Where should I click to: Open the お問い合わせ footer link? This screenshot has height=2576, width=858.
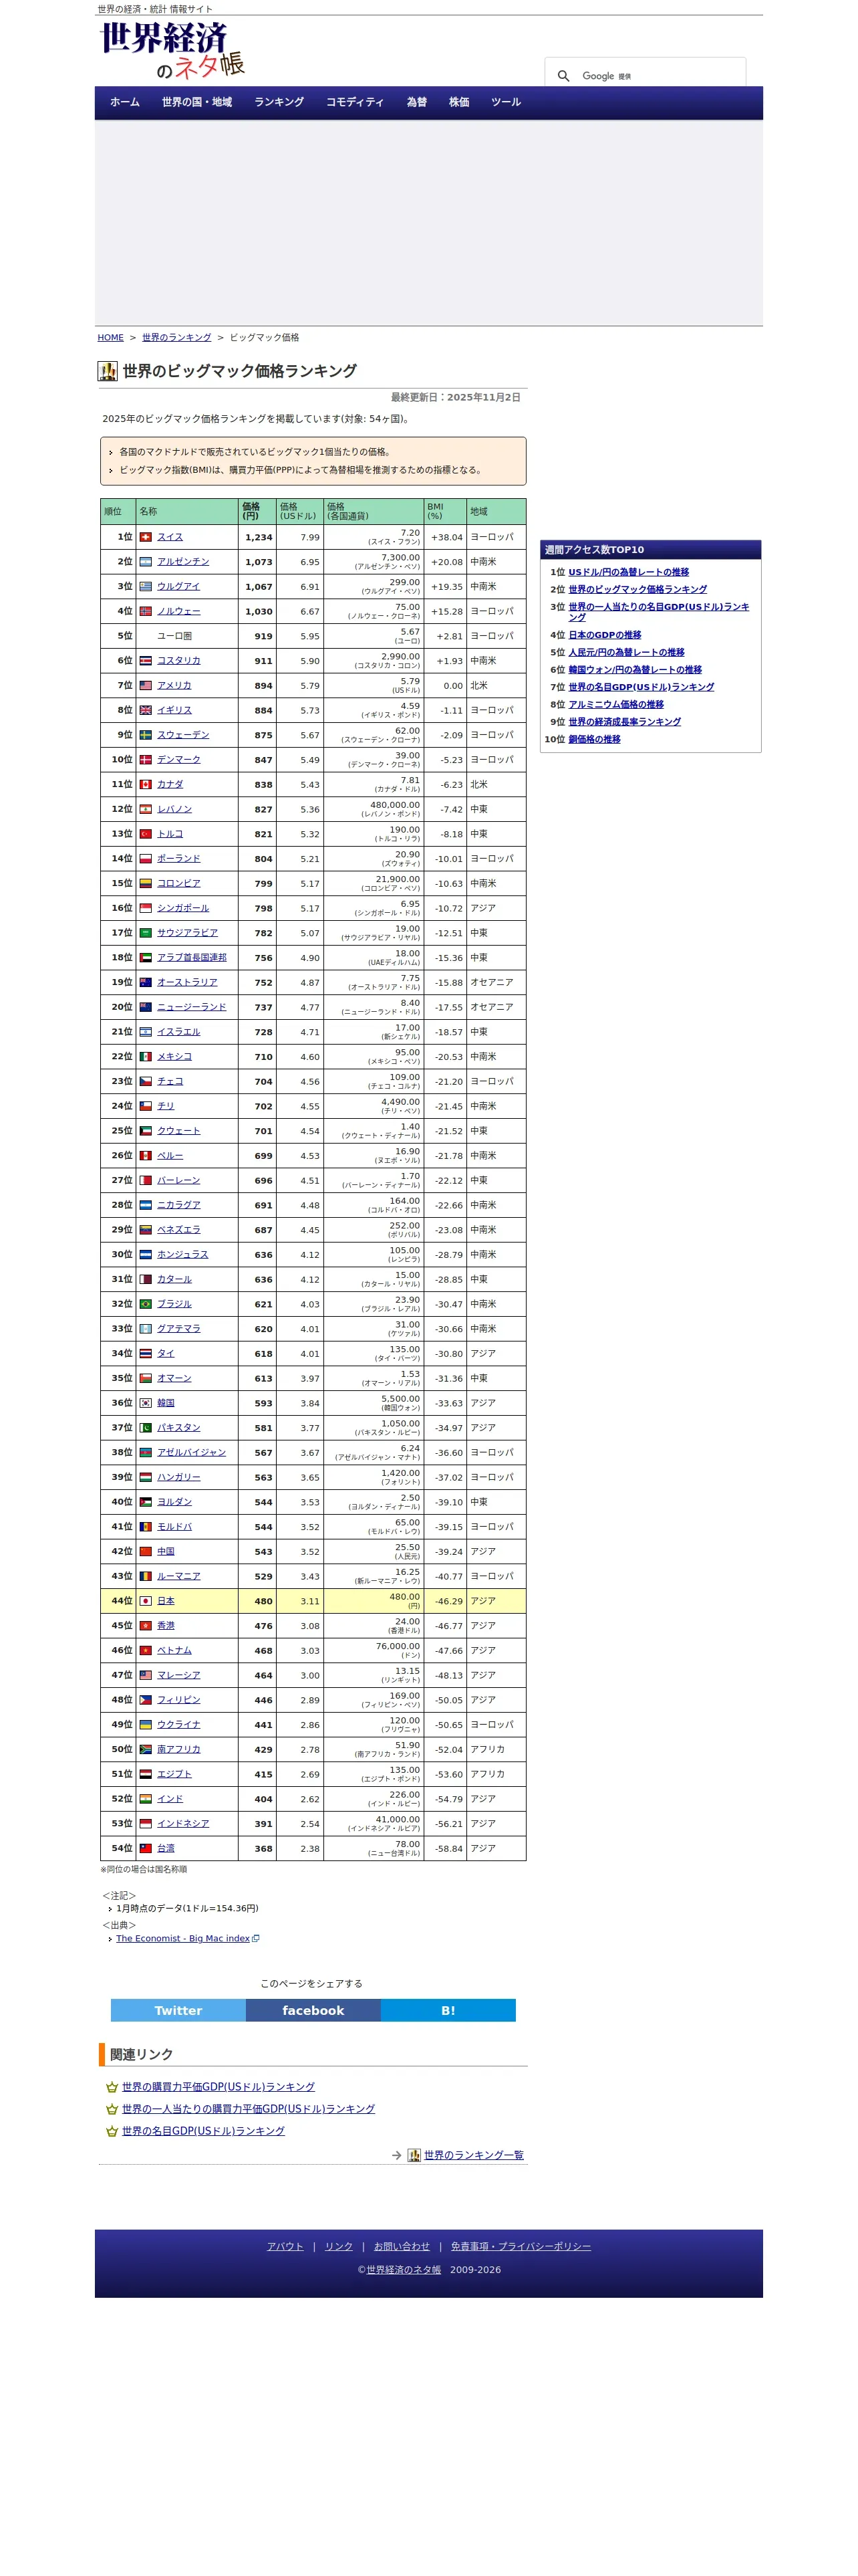(x=402, y=2246)
